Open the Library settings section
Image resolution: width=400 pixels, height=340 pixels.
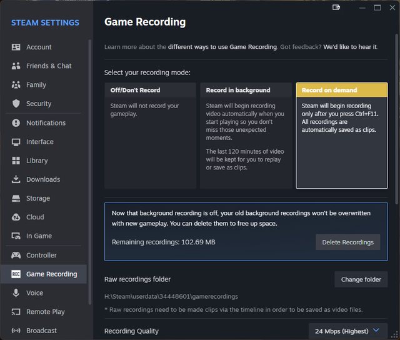coord(37,161)
